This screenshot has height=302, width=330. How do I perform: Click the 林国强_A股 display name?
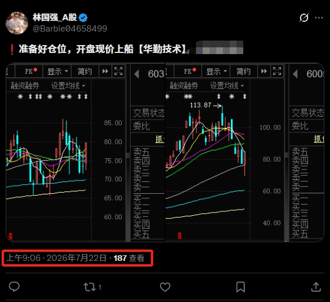tap(55, 17)
